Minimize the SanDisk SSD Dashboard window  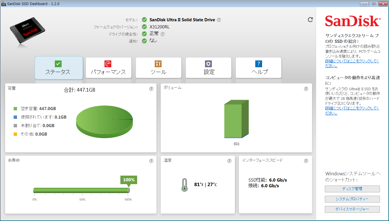point(364,4)
